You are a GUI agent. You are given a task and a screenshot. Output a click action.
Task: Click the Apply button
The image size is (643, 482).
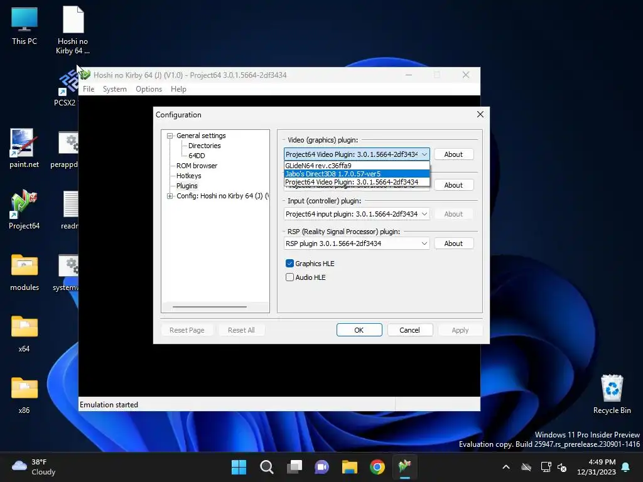(460, 330)
